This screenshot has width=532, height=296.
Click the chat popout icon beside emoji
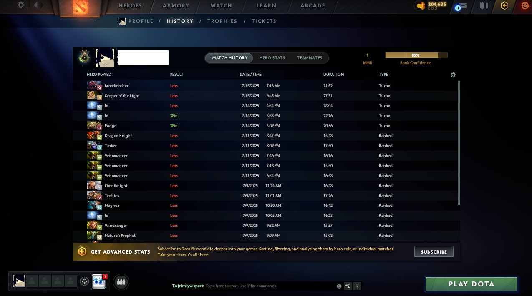coord(347,286)
